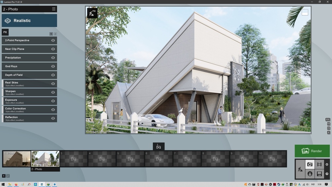Open 360 Panorama mode
The height and width of the screenshot is (187, 332).
(310, 174)
